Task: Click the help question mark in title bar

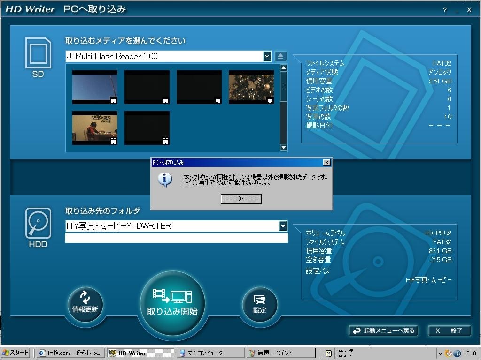Action: [x=444, y=10]
